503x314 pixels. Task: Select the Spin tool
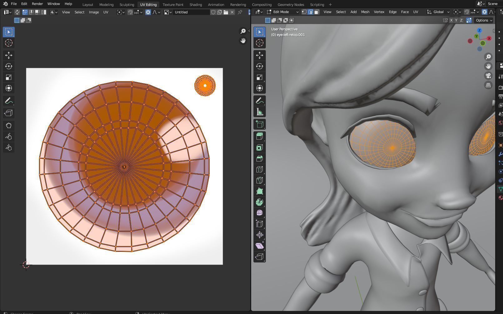pos(259,202)
